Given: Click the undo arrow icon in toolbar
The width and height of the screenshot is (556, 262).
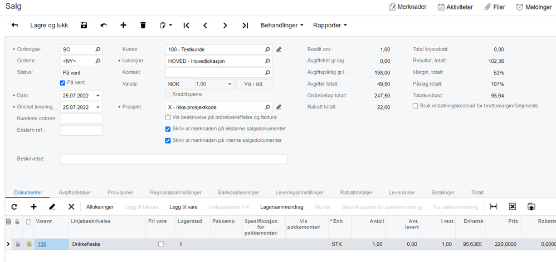Looking at the screenshot, I should [x=104, y=25].
